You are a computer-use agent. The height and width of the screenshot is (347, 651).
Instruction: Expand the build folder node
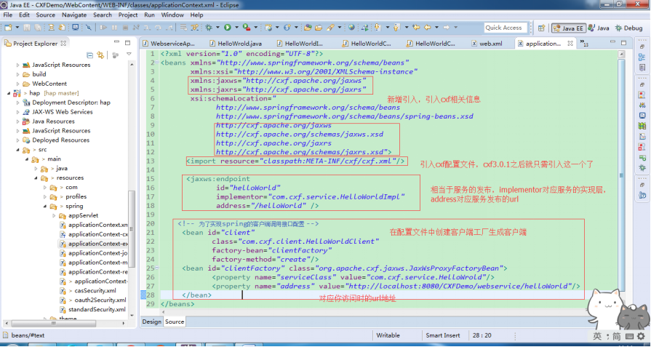(x=17, y=74)
